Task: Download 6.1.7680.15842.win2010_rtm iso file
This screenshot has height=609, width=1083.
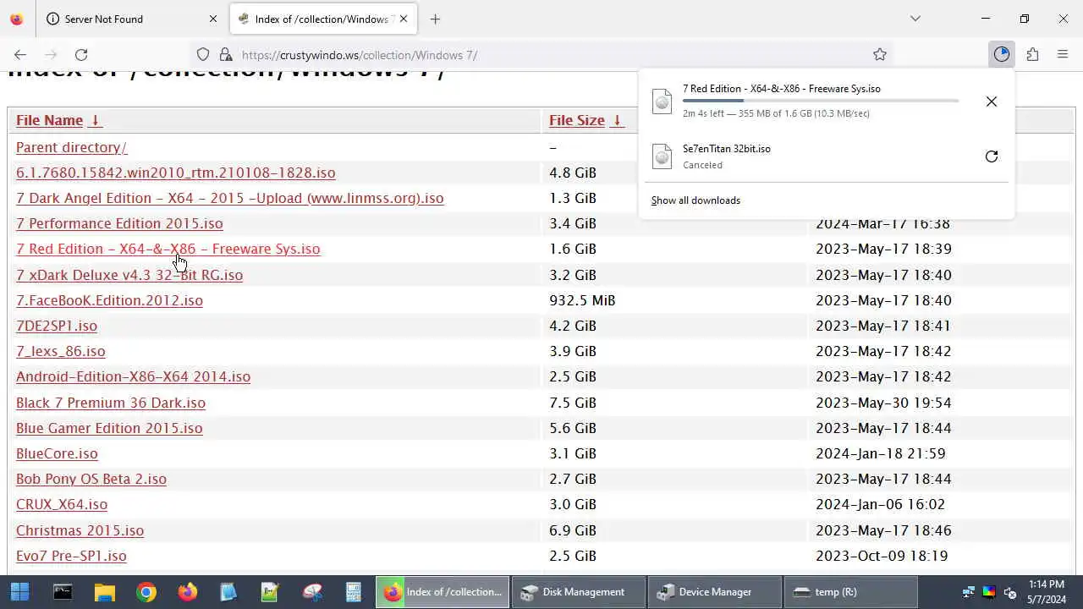Action: pos(176,173)
